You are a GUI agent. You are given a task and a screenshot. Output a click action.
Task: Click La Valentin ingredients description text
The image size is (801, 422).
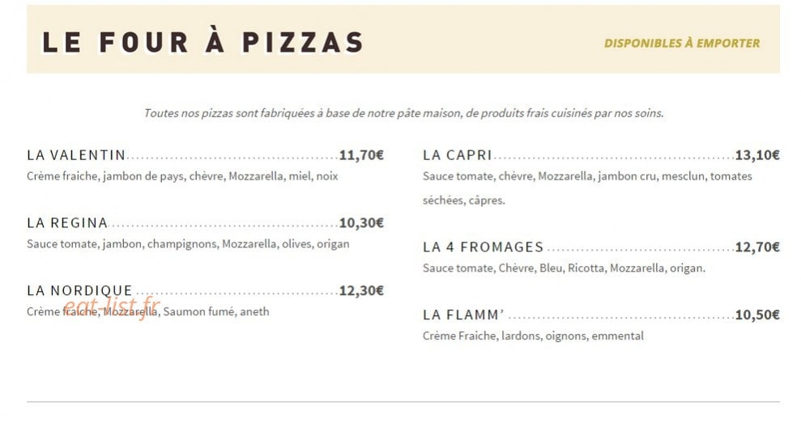(182, 176)
